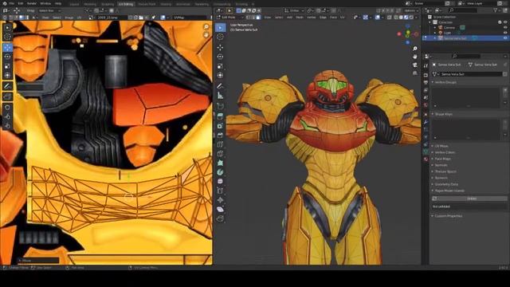Choose the Rotate tool in UV editor
Image resolution: width=510 pixels, height=287 pixels.
[7, 57]
